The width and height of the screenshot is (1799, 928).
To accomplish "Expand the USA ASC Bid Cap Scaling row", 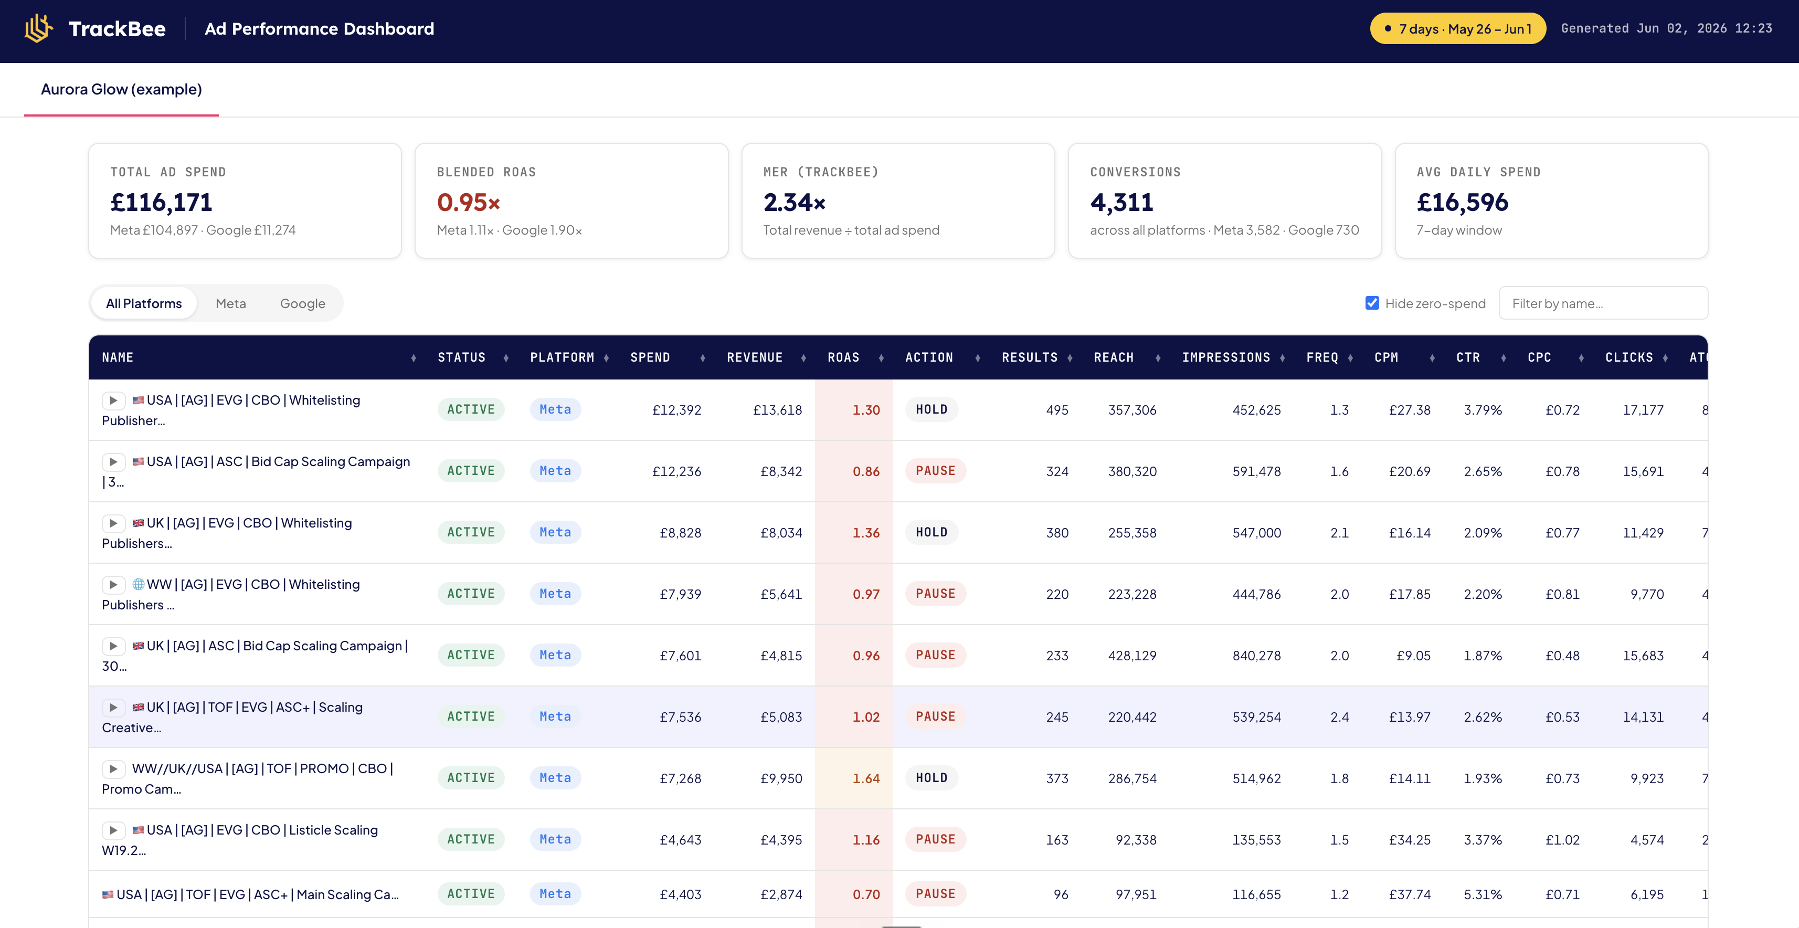I will [x=113, y=462].
